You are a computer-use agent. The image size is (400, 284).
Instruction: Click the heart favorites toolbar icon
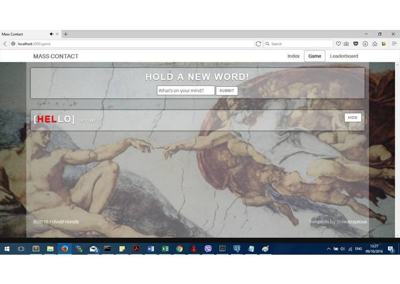point(338,44)
